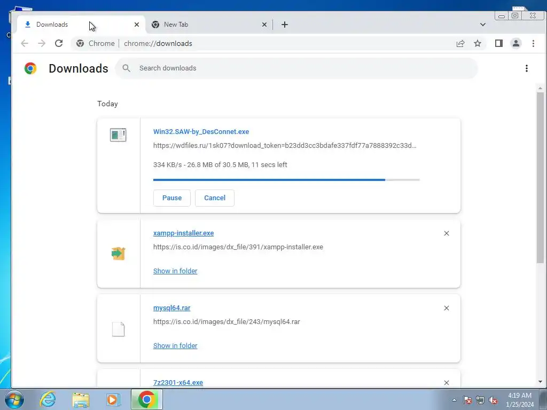This screenshot has height=410, width=547.
Task: Click the browser forward arrow
Action: coord(42,43)
